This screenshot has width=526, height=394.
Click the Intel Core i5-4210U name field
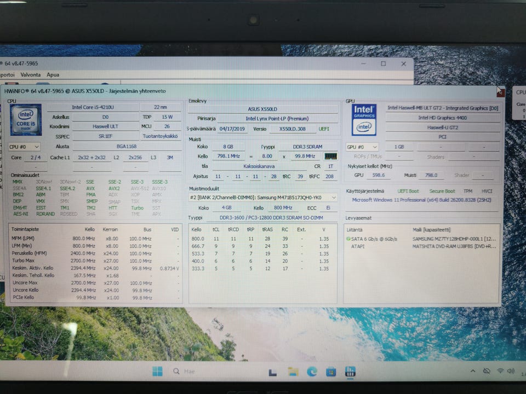point(93,107)
